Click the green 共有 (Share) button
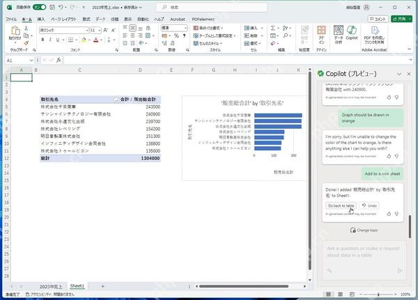 click(401, 19)
